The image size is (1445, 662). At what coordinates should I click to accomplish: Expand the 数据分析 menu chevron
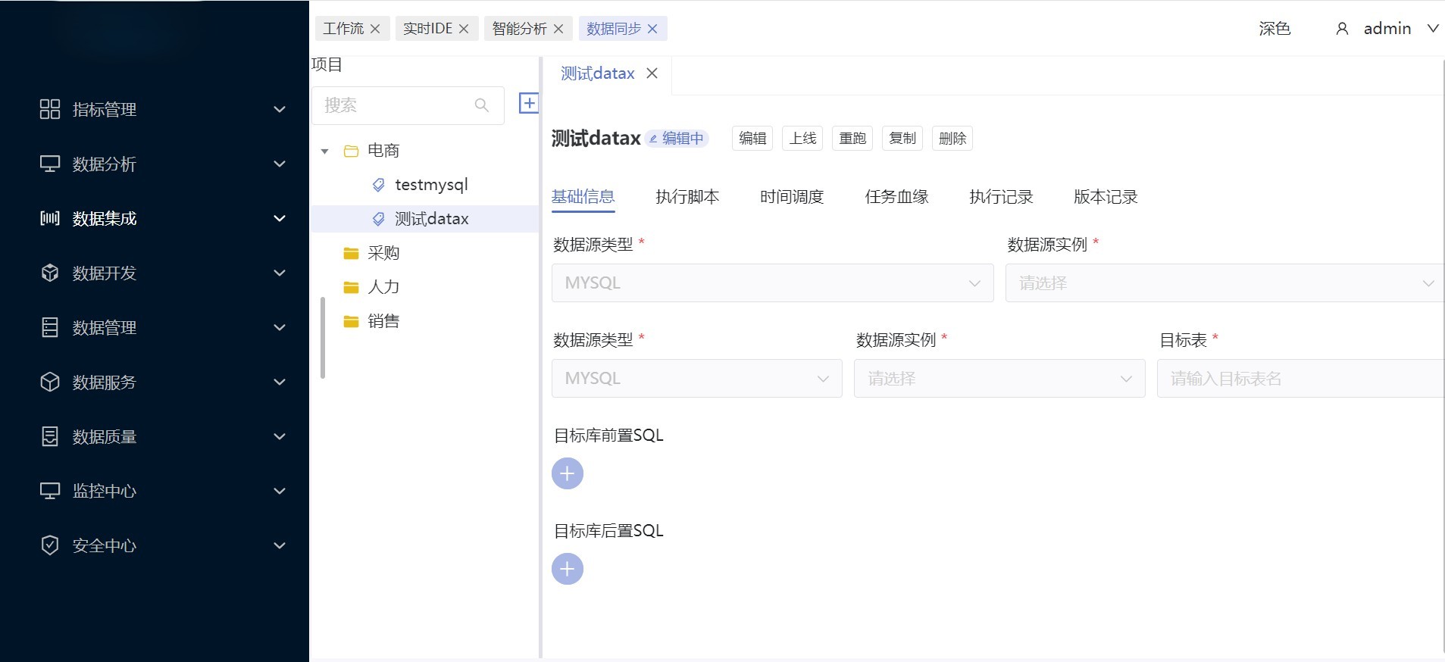pyautogui.click(x=280, y=164)
